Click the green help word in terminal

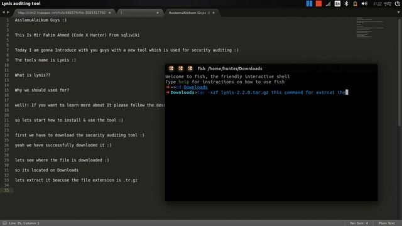[184, 82]
